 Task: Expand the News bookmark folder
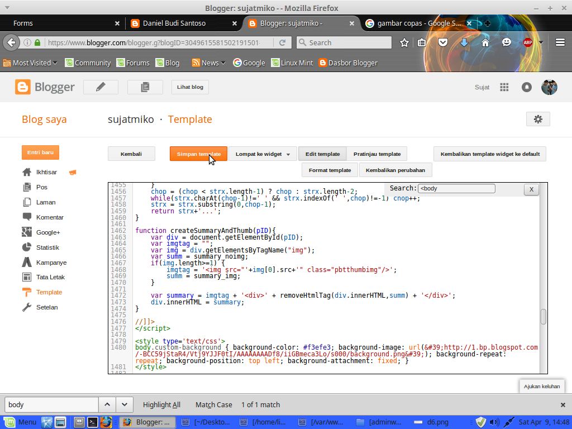[209, 63]
